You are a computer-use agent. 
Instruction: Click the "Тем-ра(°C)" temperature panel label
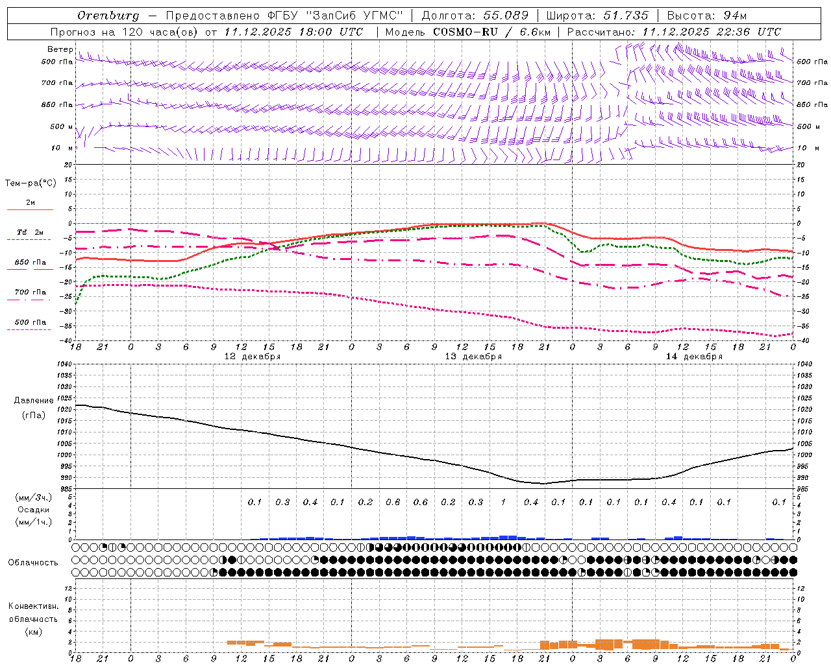tap(31, 184)
